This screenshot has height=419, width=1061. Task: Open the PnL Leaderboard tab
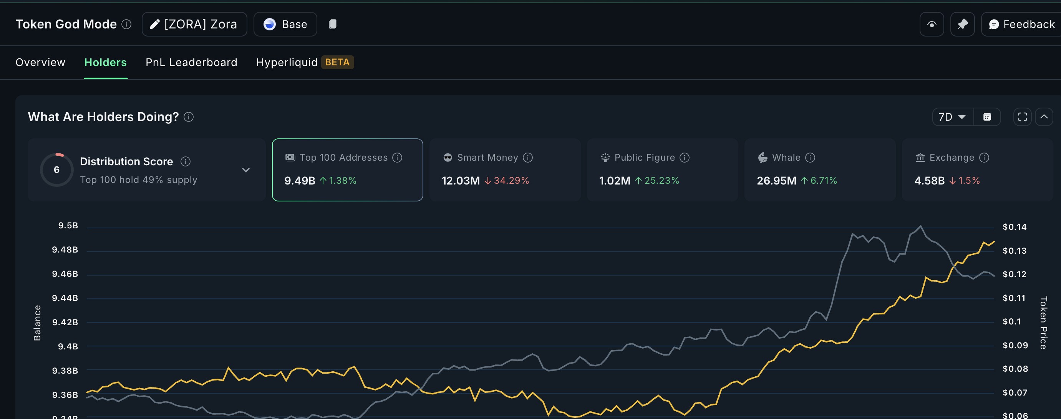pos(192,62)
